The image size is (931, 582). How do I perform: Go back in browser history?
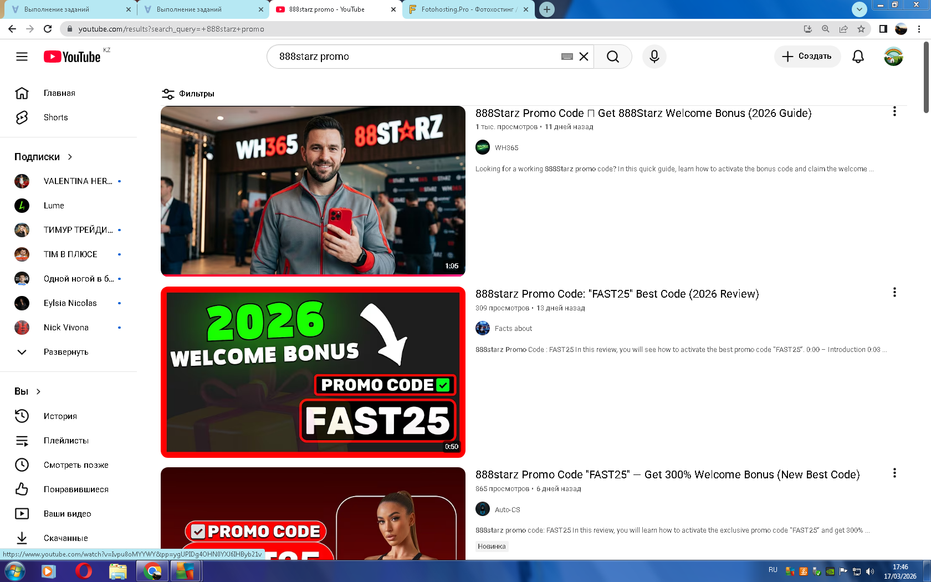[12, 29]
